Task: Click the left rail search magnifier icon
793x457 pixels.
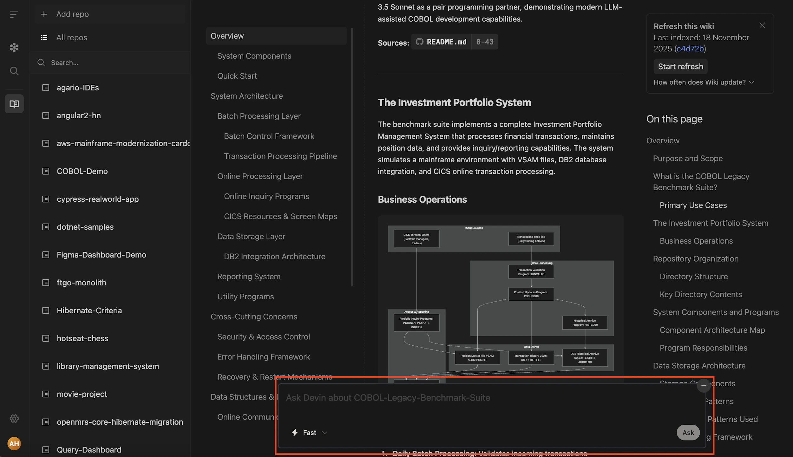Action: click(14, 71)
